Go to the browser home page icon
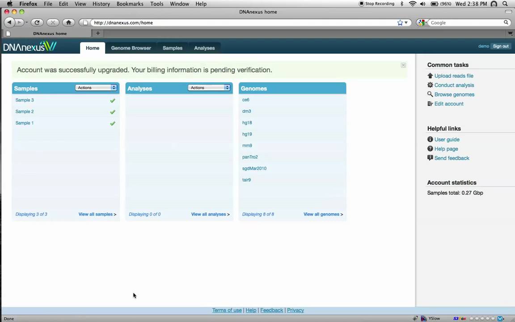Viewport: 515px width, 322px height. pos(68,22)
